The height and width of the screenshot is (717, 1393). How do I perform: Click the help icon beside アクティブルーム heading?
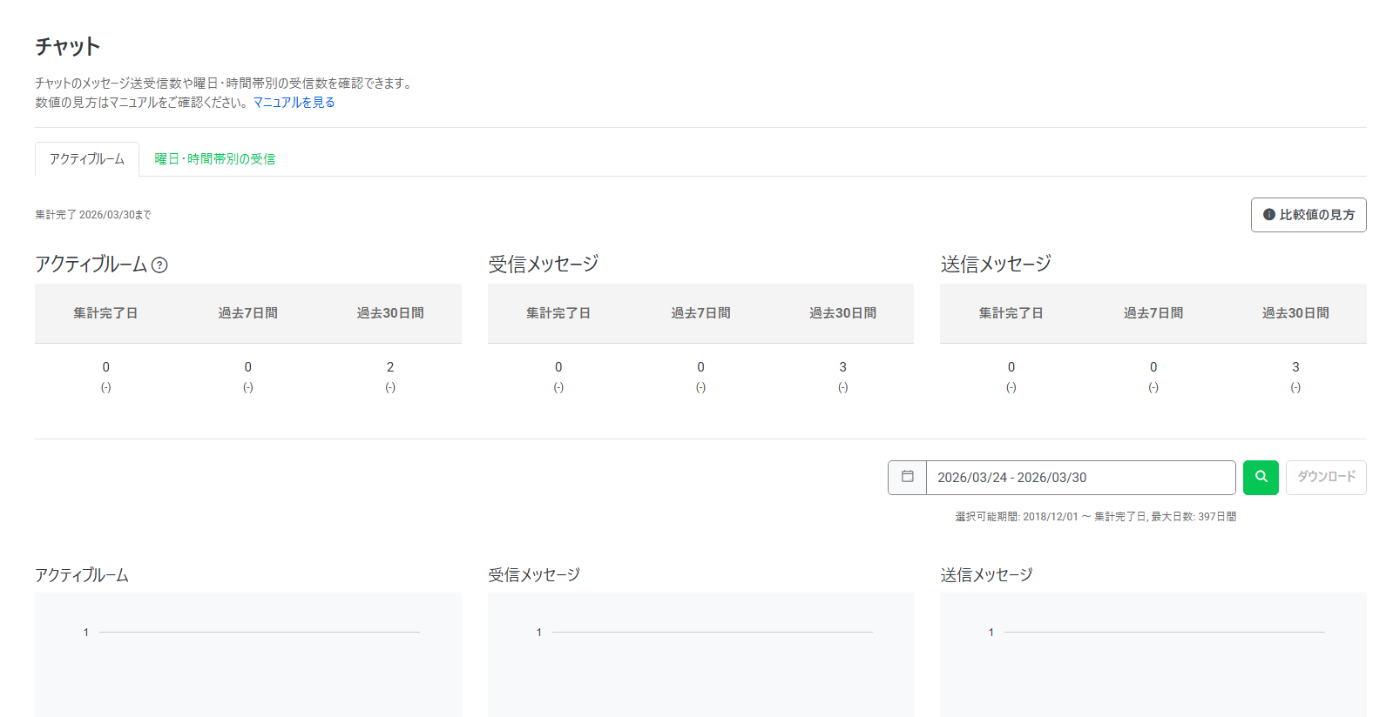[x=159, y=265]
